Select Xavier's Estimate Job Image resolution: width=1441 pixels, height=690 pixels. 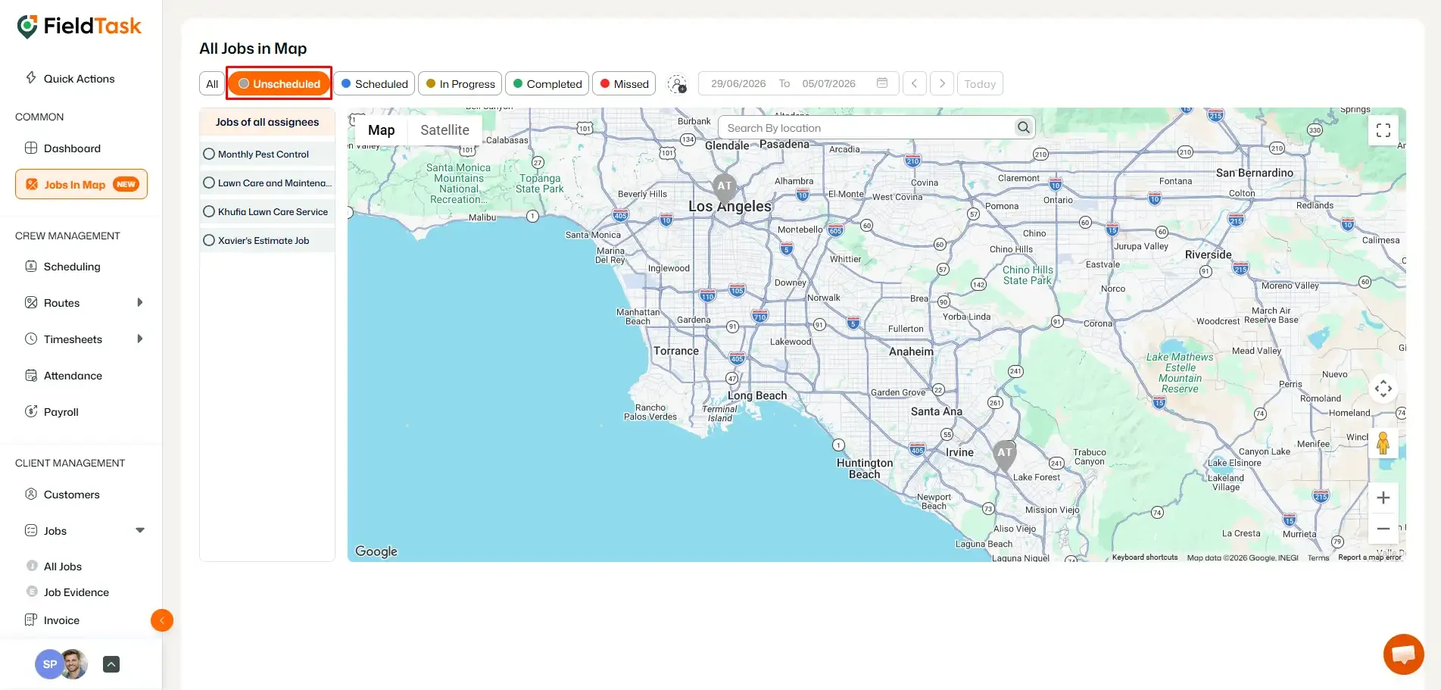pyautogui.click(x=267, y=241)
